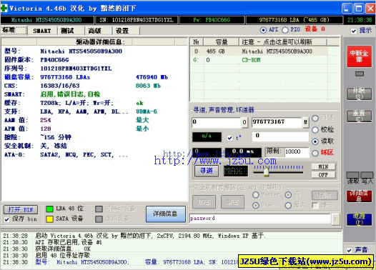Click the 'UDMA-6' text

coord(147,111)
